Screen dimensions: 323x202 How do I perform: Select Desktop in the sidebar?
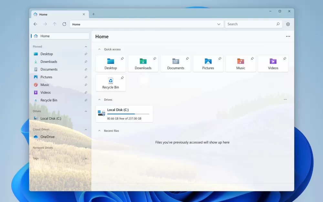click(60, 54)
